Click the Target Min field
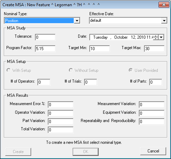 (x=100, y=48)
